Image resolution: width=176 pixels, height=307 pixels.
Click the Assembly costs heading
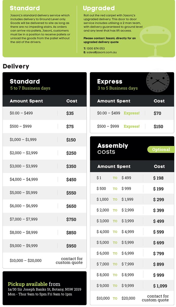click(113, 149)
